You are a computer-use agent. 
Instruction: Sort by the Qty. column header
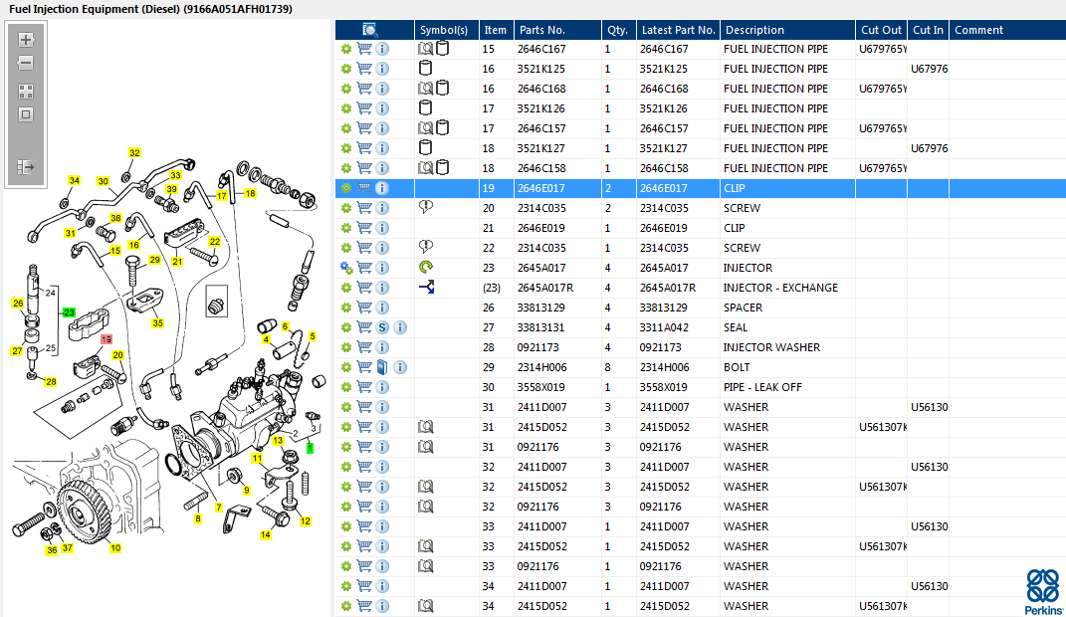point(619,30)
